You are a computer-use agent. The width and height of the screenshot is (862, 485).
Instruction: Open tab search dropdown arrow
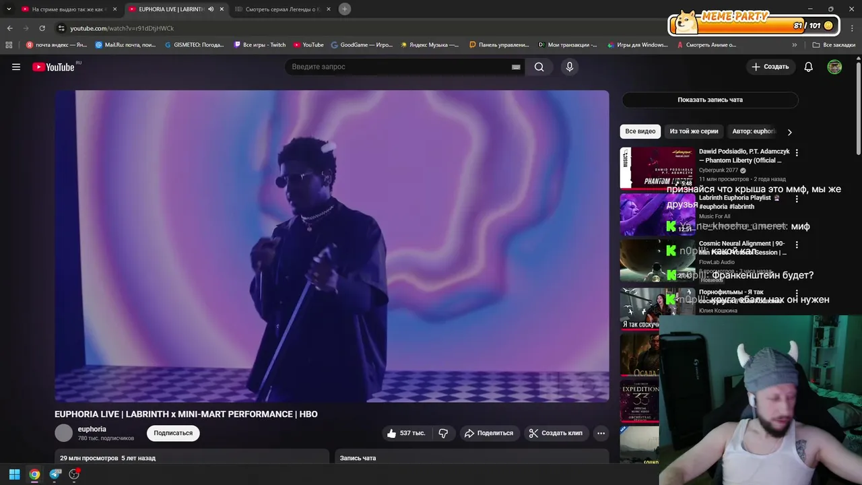point(9,9)
